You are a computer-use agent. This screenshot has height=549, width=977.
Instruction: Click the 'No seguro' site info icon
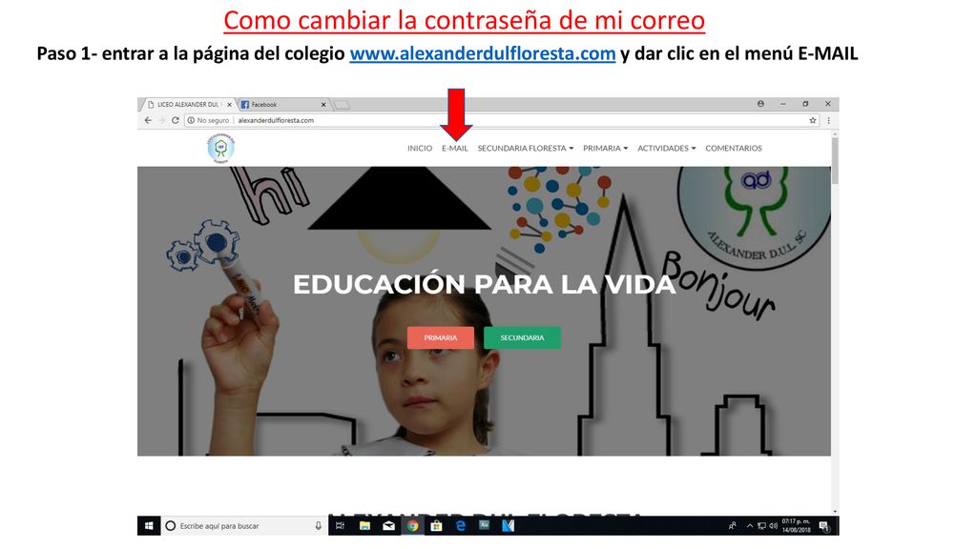pyautogui.click(x=191, y=121)
